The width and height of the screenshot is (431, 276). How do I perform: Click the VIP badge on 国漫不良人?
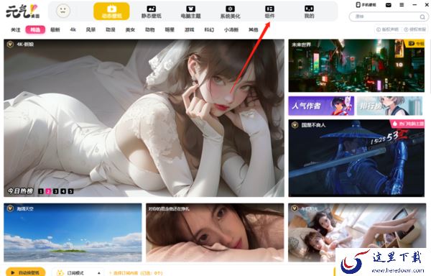[295, 125]
